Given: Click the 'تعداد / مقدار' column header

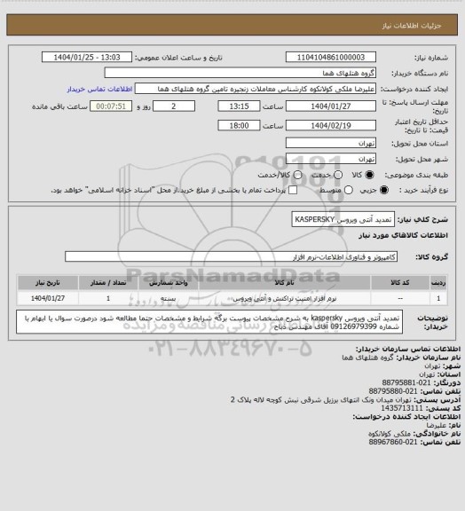Looking at the screenshot, I should point(108,282).
